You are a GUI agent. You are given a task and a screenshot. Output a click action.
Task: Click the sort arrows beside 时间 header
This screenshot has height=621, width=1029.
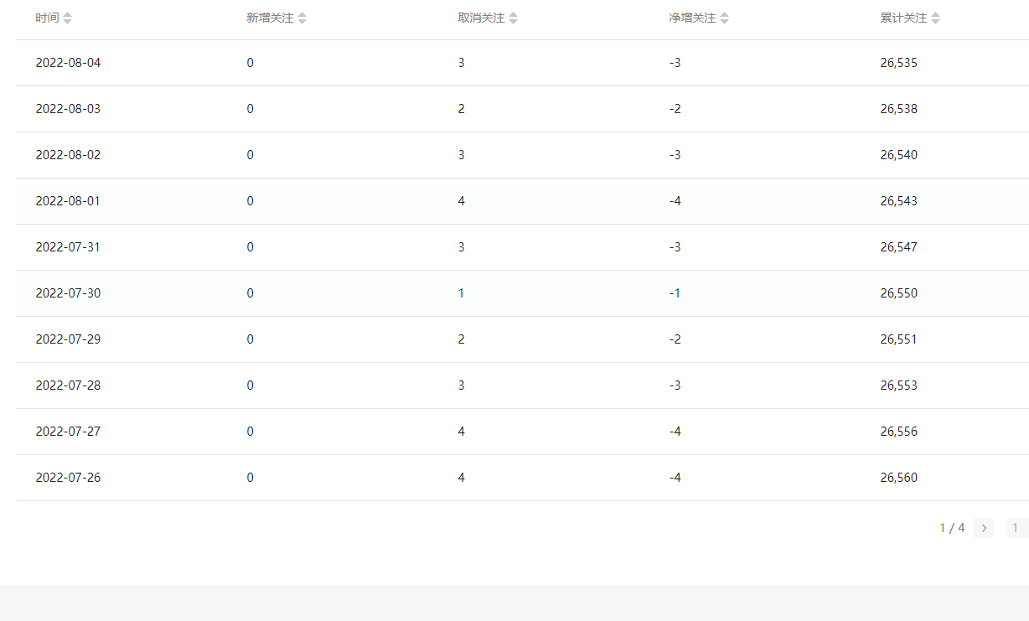point(68,18)
